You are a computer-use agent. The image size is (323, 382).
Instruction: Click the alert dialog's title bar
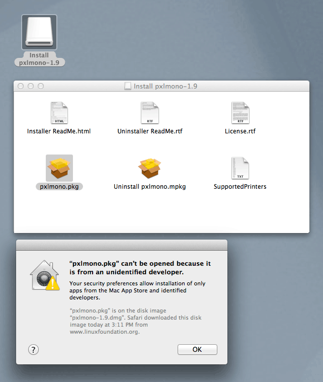pos(122,245)
